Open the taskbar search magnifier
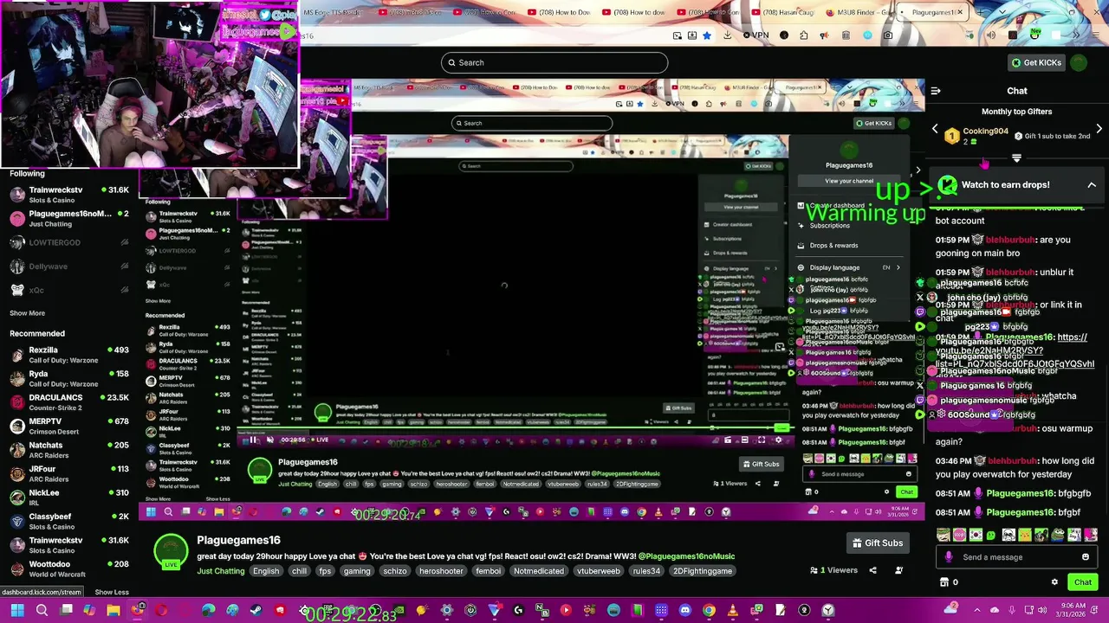Viewport: 1109px width, 623px height. [x=42, y=611]
